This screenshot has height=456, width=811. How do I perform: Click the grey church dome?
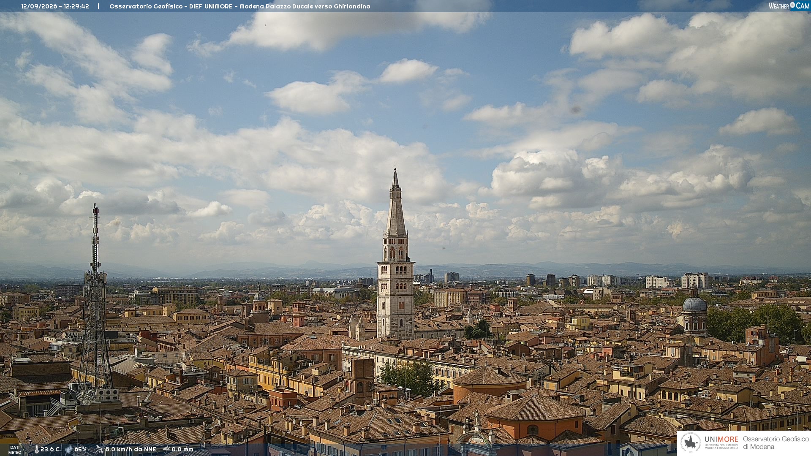pos(694,304)
